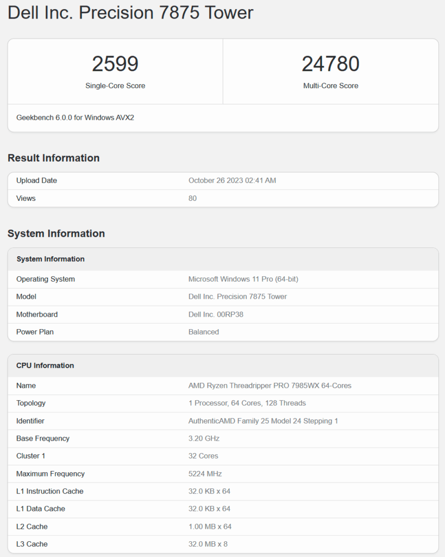Screen dimensions: 445x557
Task: Click the Power Plan label
Action: pos(35,332)
